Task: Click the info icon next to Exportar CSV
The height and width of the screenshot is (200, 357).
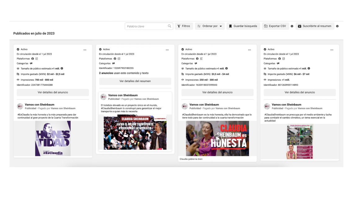Action: click(x=292, y=26)
